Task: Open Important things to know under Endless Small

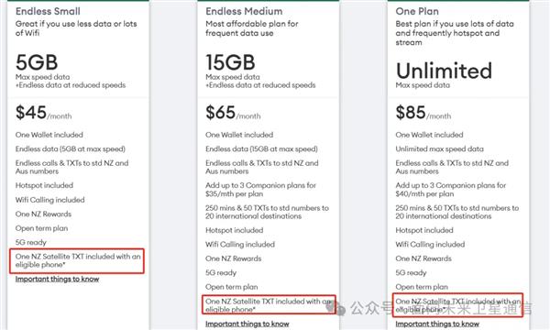Action: pos(57,280)
